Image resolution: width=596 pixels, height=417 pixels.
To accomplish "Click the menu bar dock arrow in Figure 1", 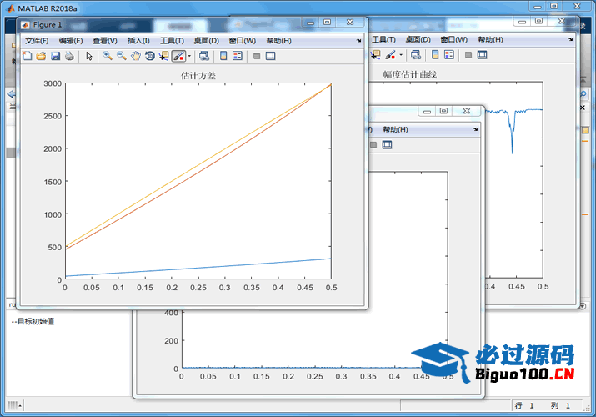I will click(359, 40).
